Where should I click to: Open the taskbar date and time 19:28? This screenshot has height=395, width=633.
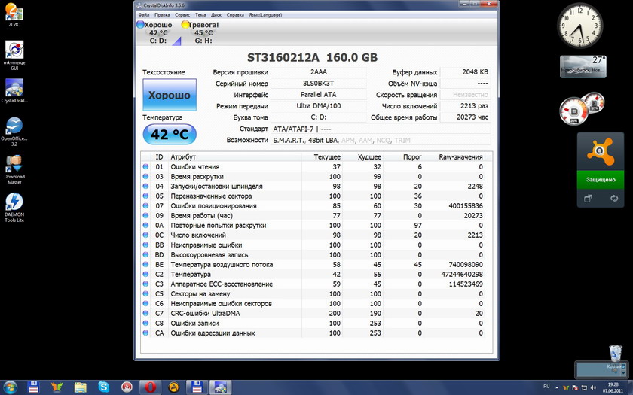pos(613,387)
